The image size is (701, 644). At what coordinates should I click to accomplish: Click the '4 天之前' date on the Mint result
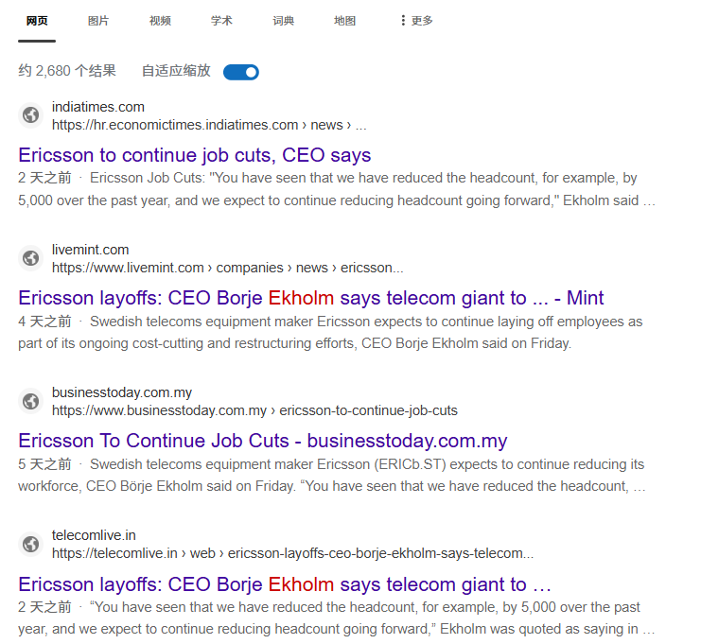coord(44,322)
